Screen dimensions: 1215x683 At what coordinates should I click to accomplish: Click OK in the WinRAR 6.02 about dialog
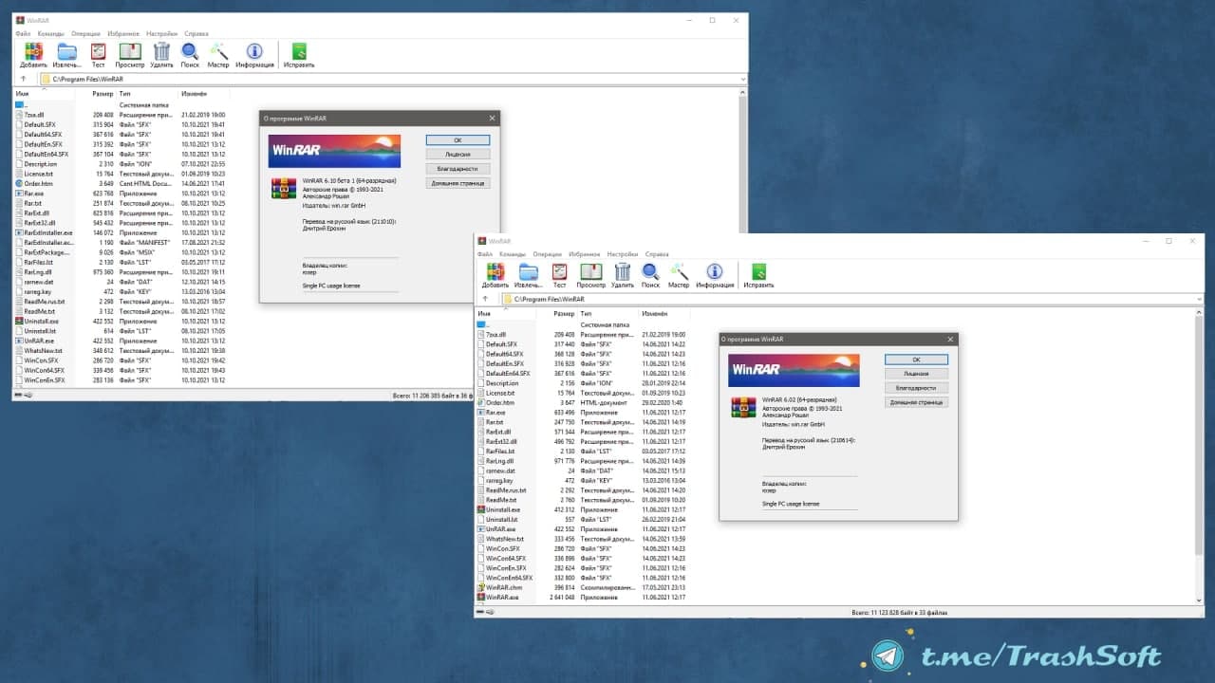pyautogui.click(x=916, y=360)
